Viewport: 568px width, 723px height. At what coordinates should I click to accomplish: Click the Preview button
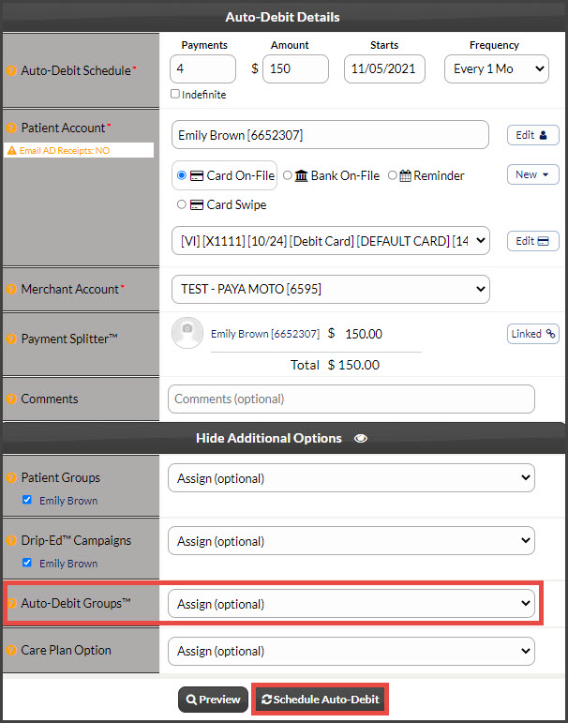213,700
